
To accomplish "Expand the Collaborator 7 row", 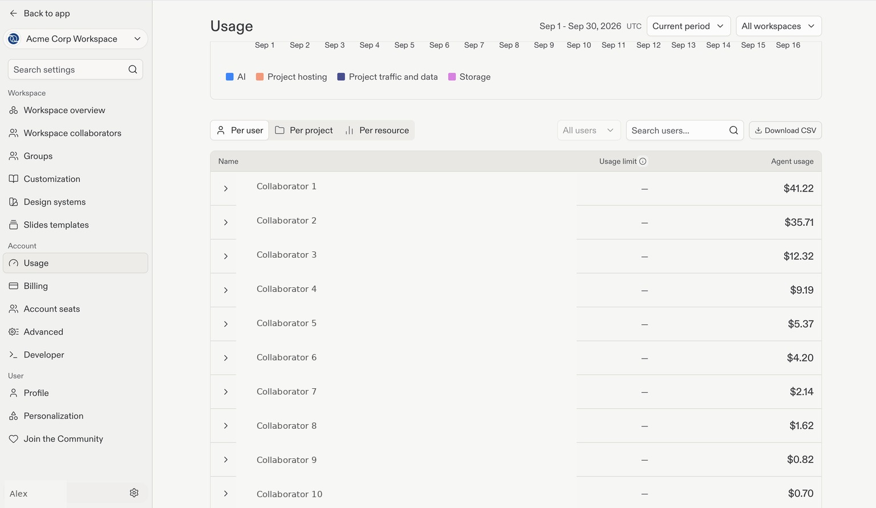I will tap(226, 392).
